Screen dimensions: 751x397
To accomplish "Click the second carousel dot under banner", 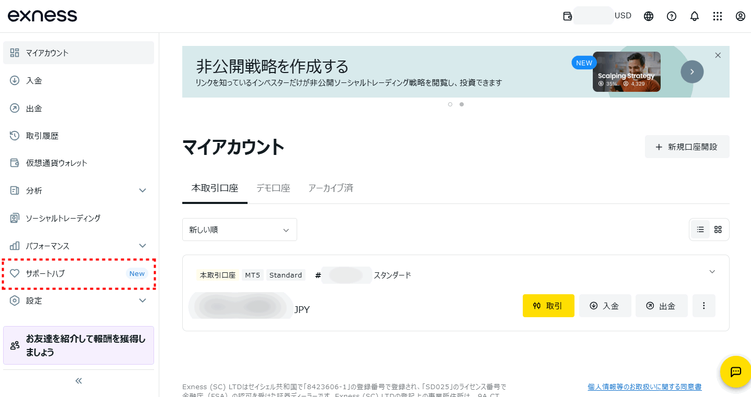I will pos(461,104).
